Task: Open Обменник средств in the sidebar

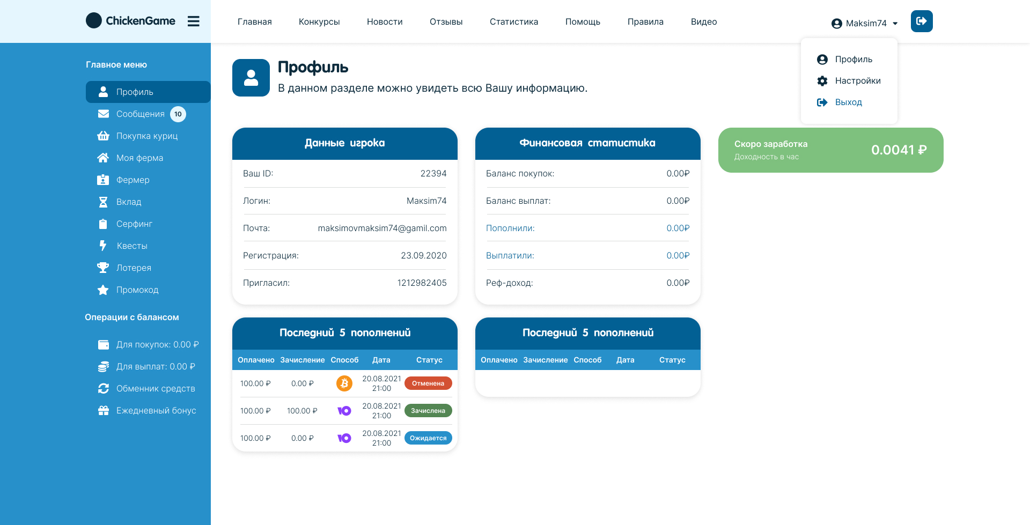Action: (156, 389)
